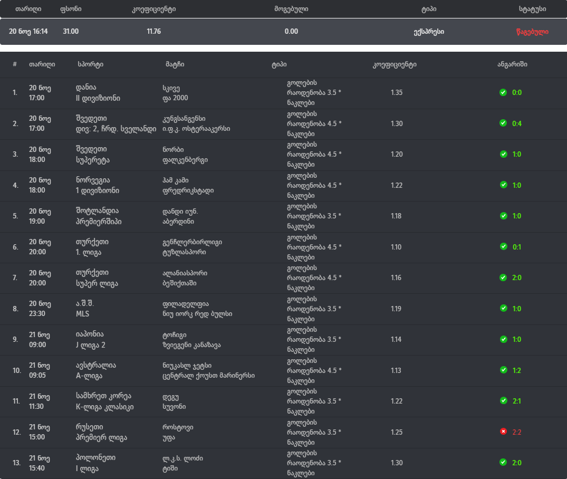Image resolution: width=567 pixels, height=479 pixels.
Task: Click the სპორტი column header
Action: click(90, 64)
